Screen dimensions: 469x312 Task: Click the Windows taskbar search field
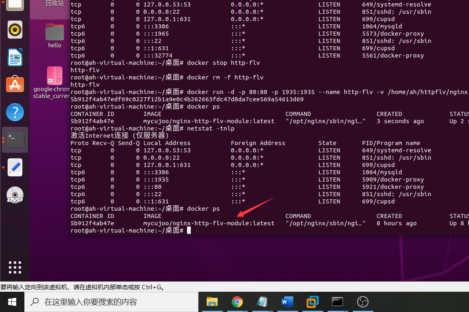click(x=101, y=302)
